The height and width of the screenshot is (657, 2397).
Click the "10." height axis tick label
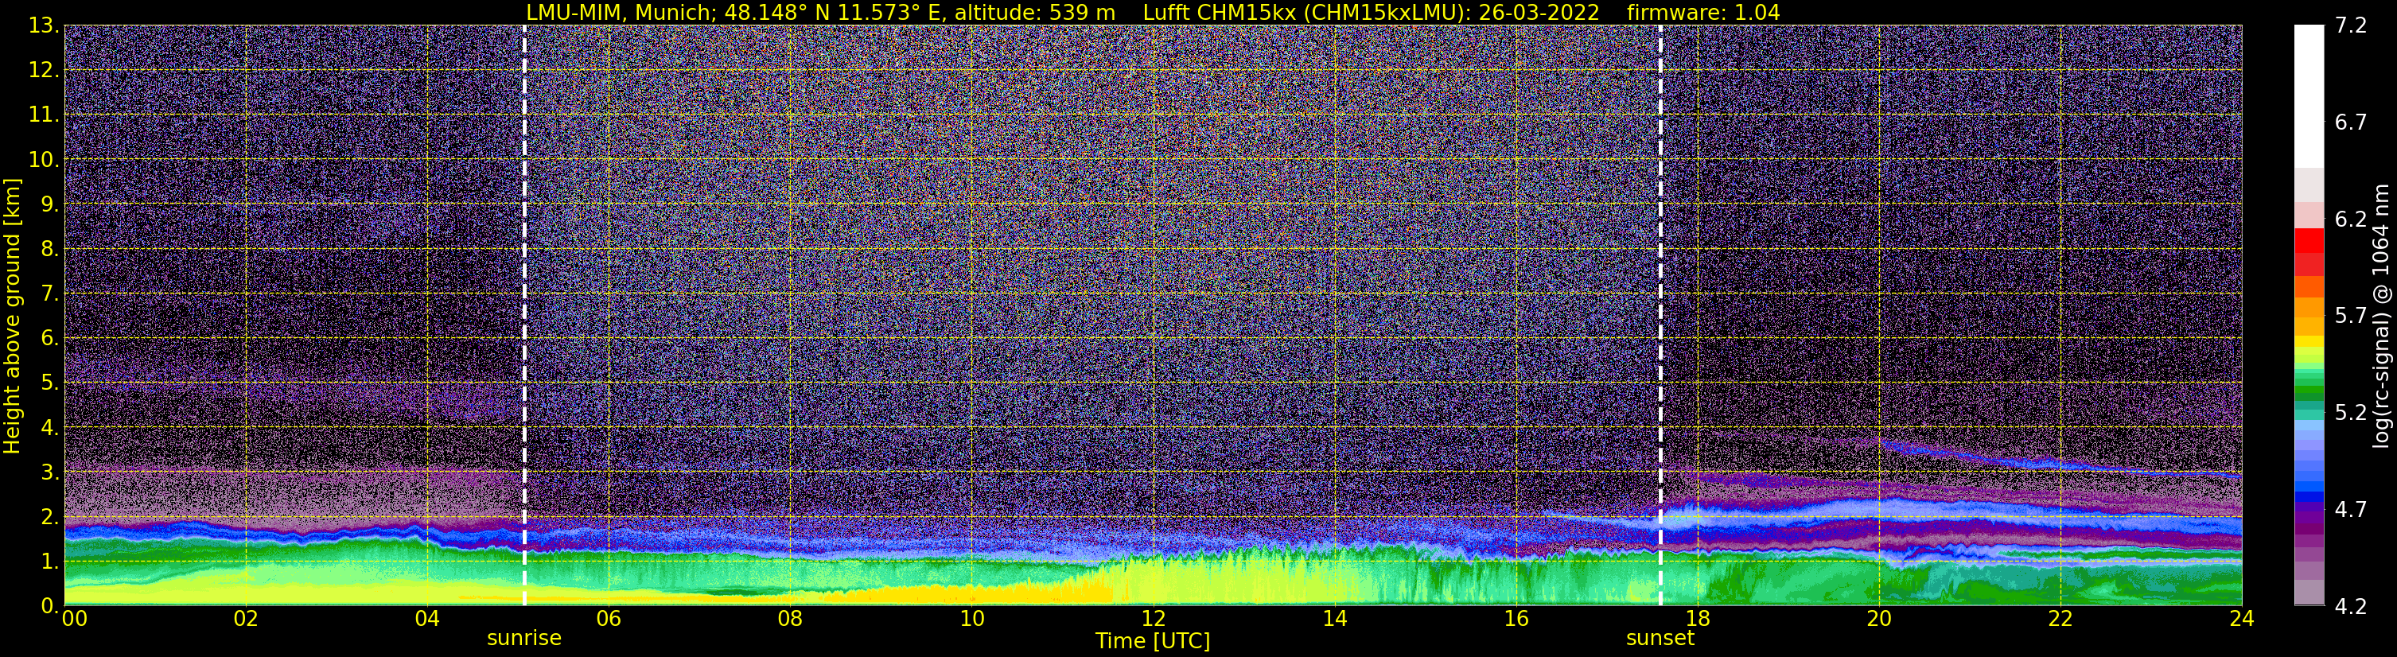coord(44,160)
